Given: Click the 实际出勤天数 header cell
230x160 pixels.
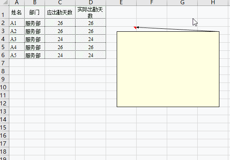Looking at the screenshot, I should pyautogui.click(x=91, y=12).
